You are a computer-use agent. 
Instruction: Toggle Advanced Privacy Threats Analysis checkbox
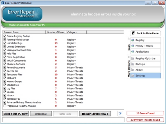coord(5,102)
